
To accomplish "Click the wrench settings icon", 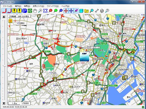I will tap(97, 11).
